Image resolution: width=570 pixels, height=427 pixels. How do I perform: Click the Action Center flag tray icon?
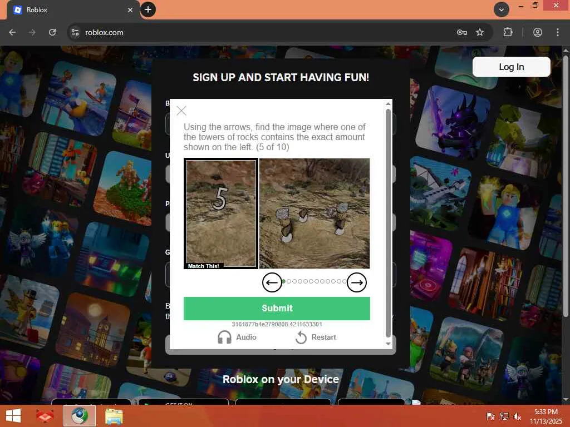click(x=490, y=416)
